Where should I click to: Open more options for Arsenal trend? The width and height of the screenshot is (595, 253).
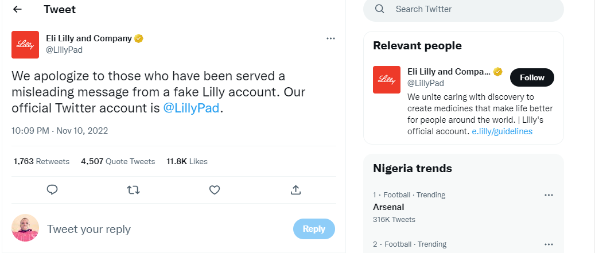(549, 195)
